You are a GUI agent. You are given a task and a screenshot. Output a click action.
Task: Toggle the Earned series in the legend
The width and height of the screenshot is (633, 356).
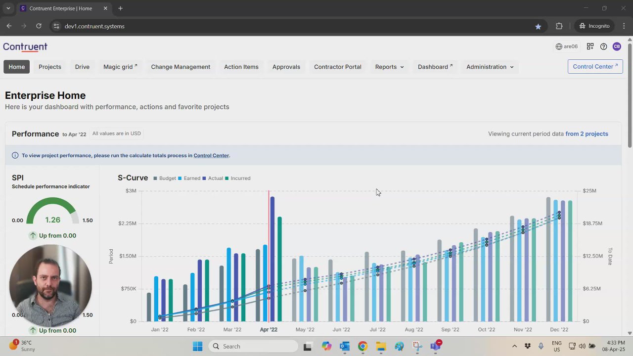pyautogui.click(x=189, y=178)
